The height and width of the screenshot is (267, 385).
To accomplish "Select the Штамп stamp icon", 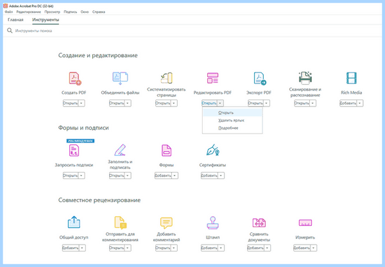I will point(212,223).
